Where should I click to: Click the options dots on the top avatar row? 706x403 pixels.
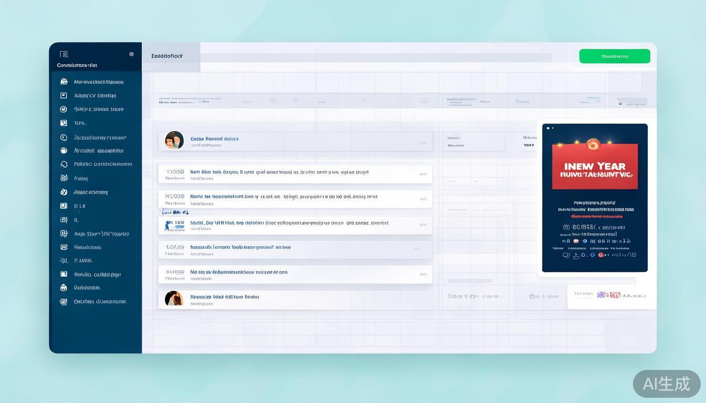pos(423,143)
